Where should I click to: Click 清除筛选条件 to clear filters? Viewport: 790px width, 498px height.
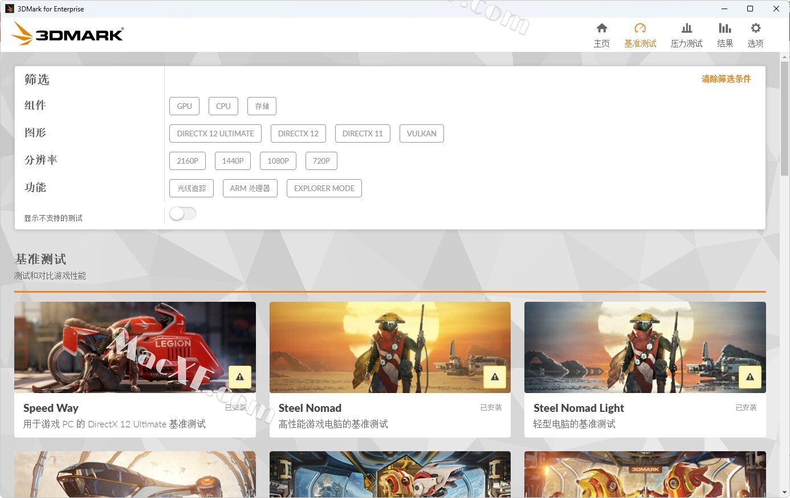(x=726, y=79)
